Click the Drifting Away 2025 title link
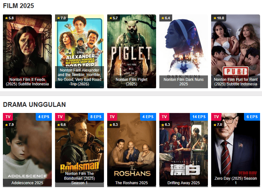The width and height of the screenshot is (262, 190). pyautogui.click(x=183, y=183)
